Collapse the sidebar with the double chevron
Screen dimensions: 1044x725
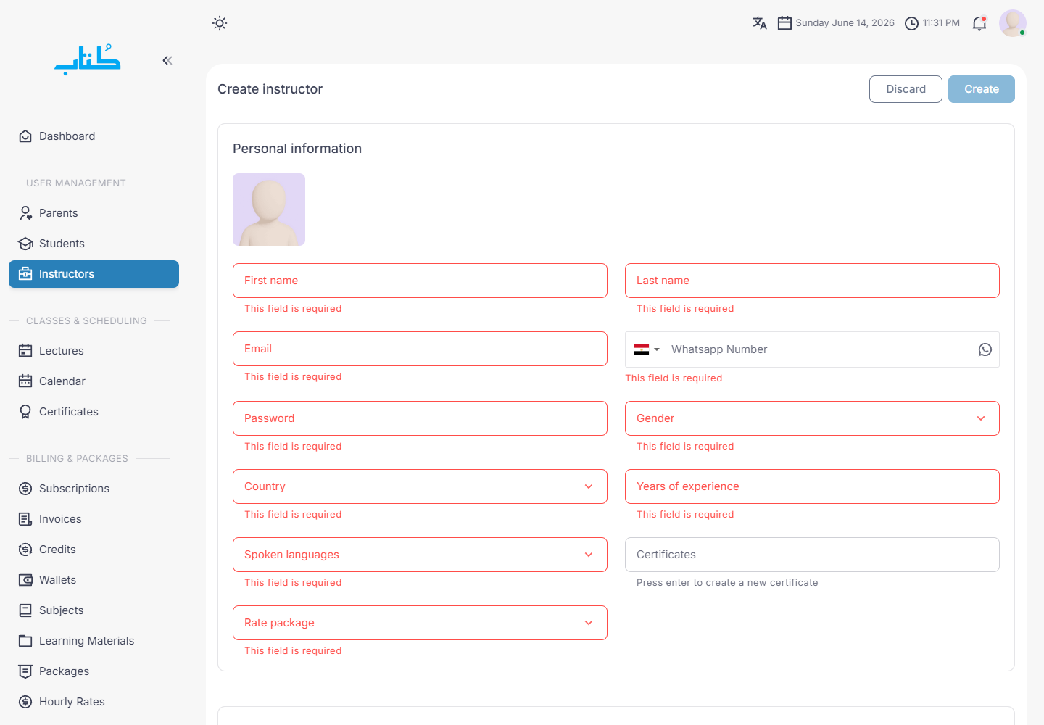[x=167, y=60]
